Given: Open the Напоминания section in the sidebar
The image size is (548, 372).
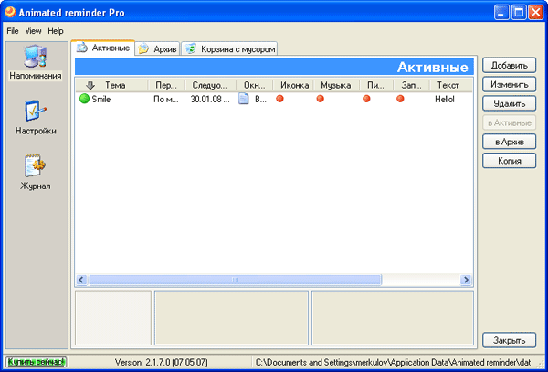Looking at the screenshot, I should click(36, 62).
